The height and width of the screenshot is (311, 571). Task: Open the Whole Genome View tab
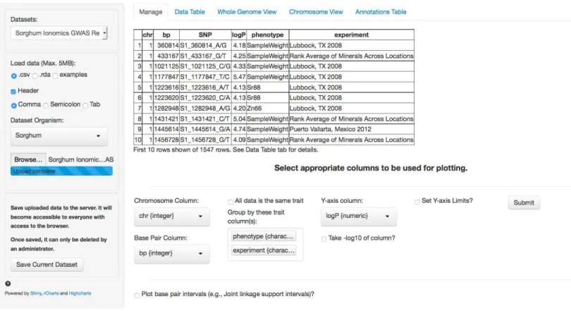point(247,12)
